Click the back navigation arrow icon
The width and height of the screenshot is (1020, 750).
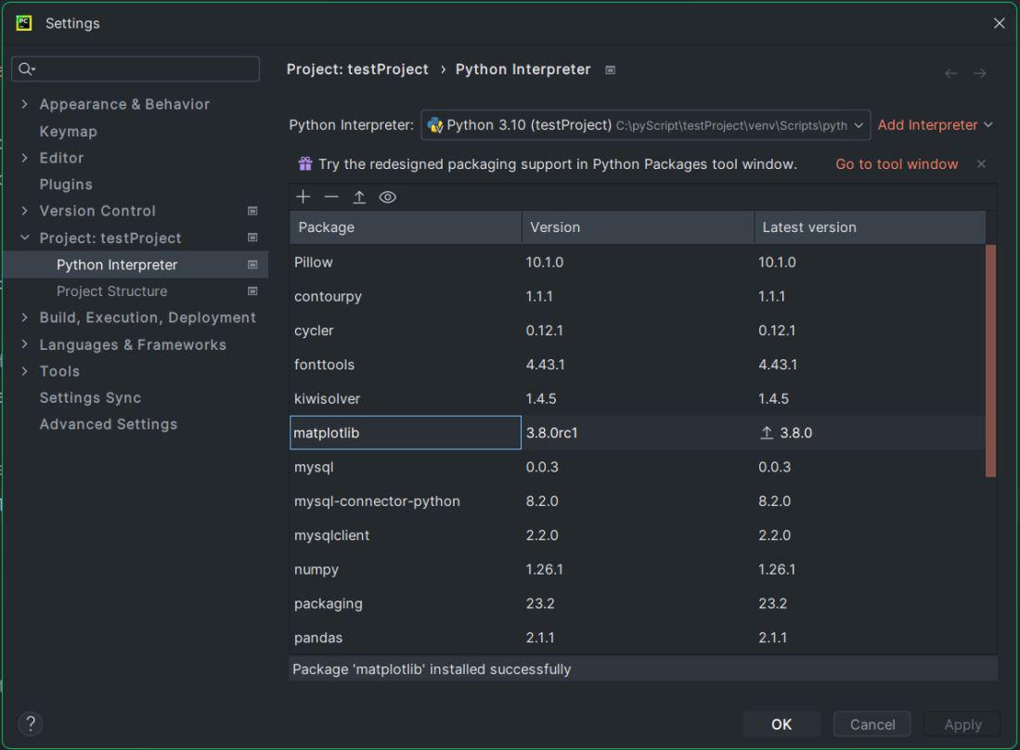tap(951, 73)
